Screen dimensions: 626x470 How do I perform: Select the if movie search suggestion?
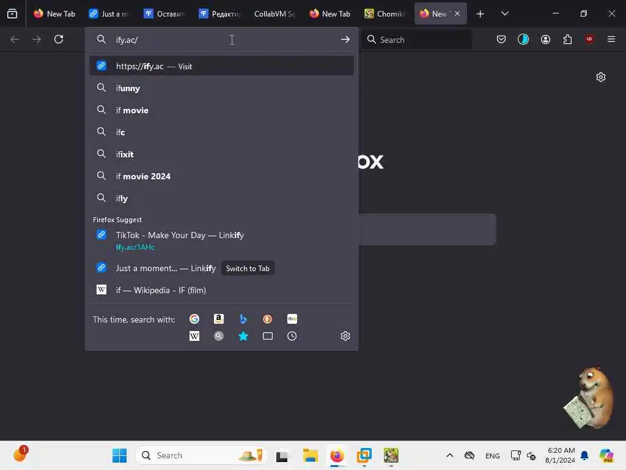221,110
